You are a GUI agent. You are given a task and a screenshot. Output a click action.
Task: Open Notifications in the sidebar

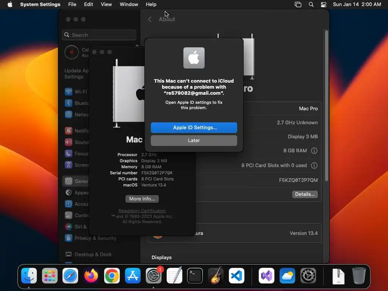[x=76, y=131]
